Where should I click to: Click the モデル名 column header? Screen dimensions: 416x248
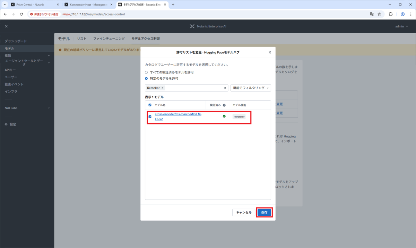pos(160,105)
